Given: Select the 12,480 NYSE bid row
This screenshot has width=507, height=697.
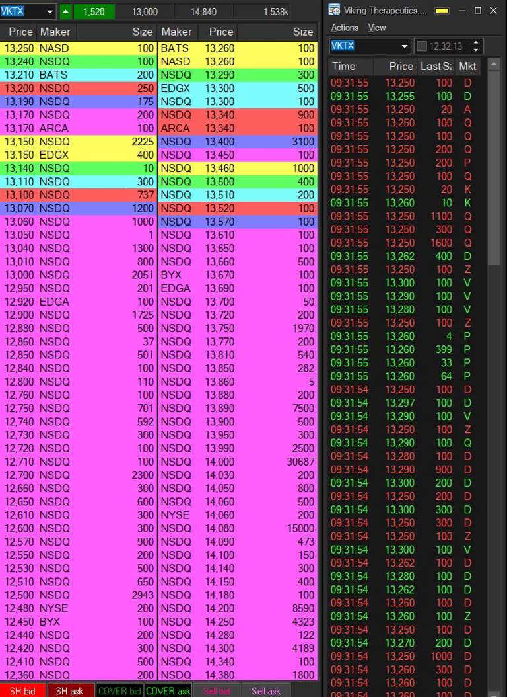Looking at the screenshot, I should [78, 608].
